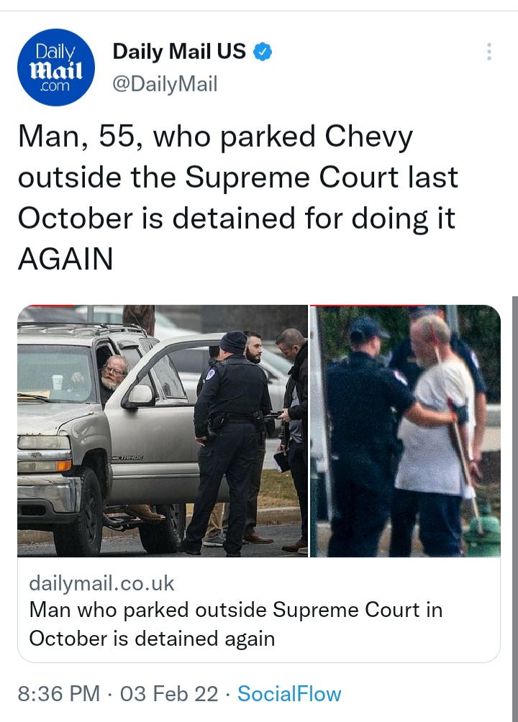Open the three-dot more options menu
This screenshot has height=722, width=518.
(489, 52)
